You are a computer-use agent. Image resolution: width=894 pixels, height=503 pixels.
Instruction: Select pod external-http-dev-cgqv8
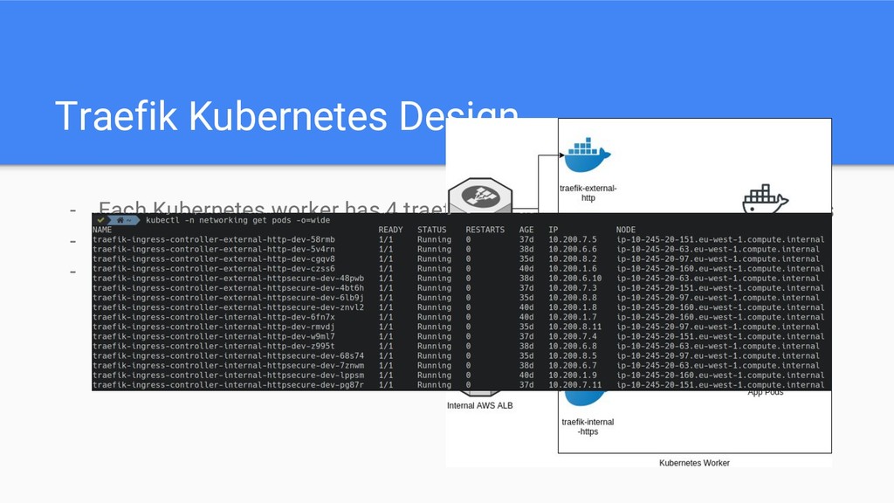[214, 258]
